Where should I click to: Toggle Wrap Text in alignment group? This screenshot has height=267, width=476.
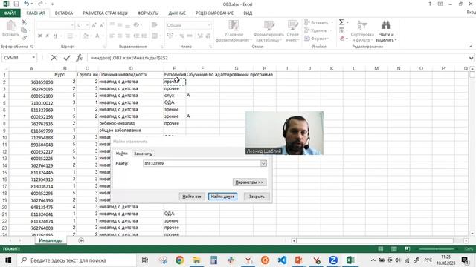155,25
